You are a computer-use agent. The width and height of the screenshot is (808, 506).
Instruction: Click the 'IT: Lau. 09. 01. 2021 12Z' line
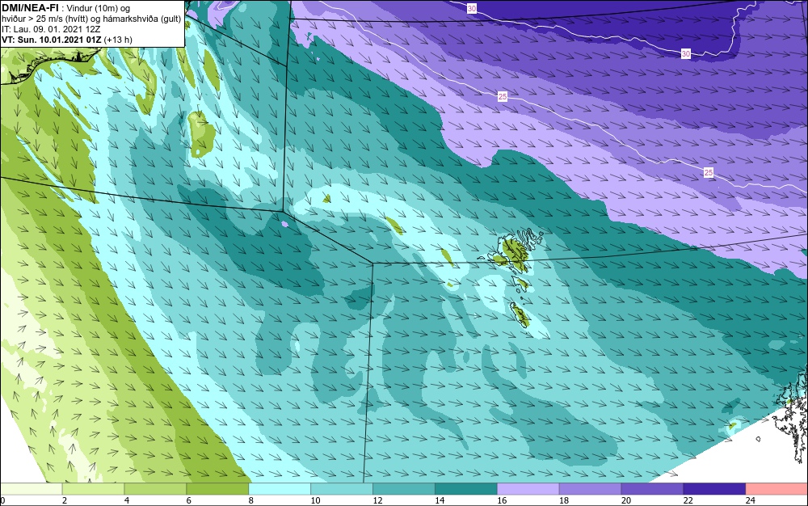51,29
